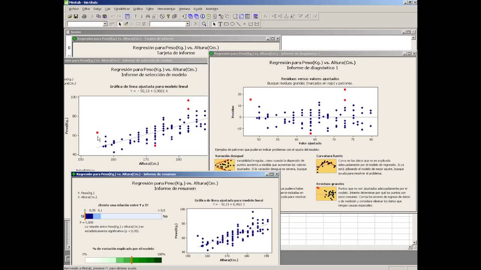481x270 pixels.
Task: Activate the Informe de selección de modelo title bar
Action: [135, 60]
